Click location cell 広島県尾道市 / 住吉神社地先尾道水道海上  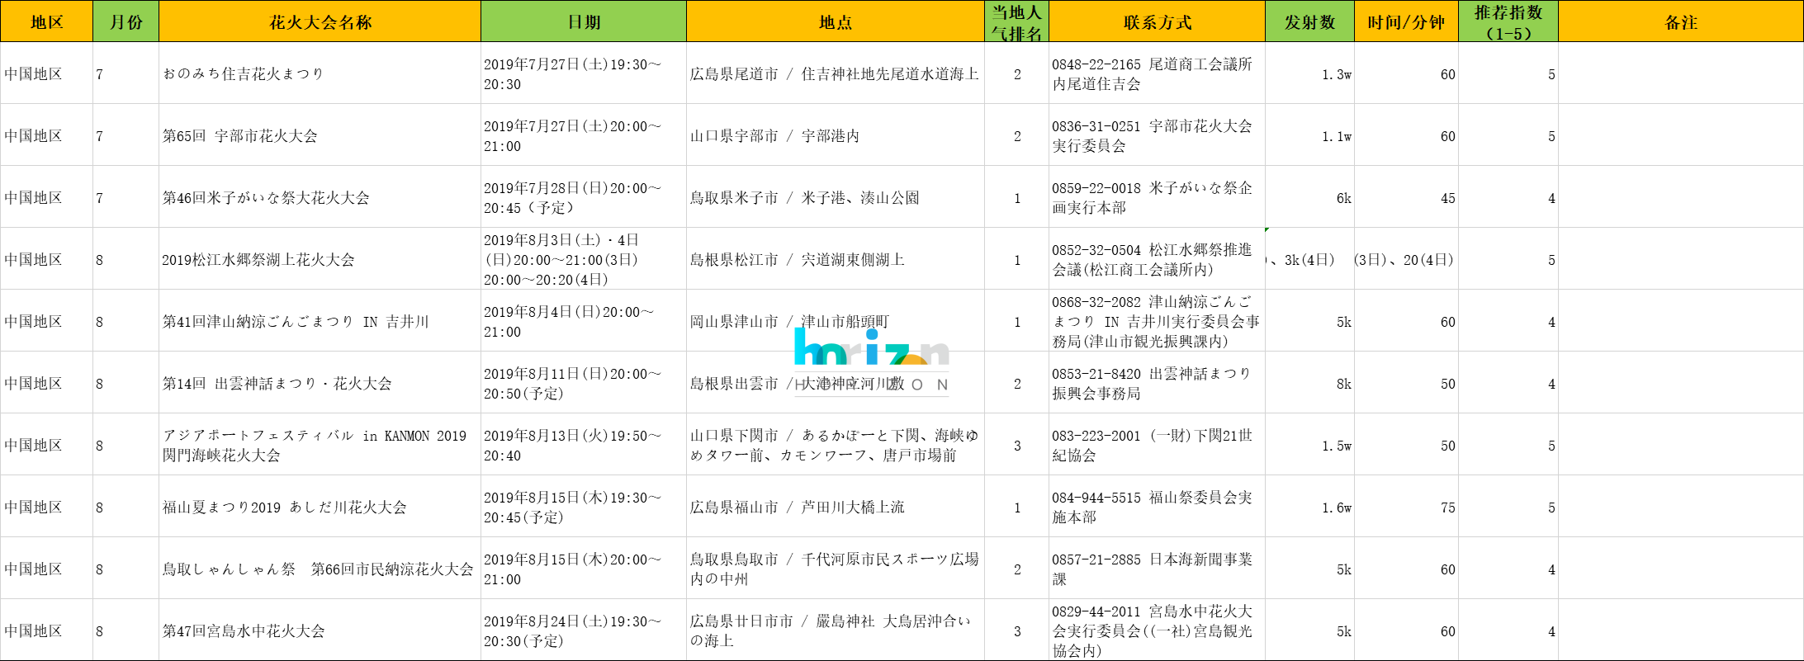[x=836, y=73]
